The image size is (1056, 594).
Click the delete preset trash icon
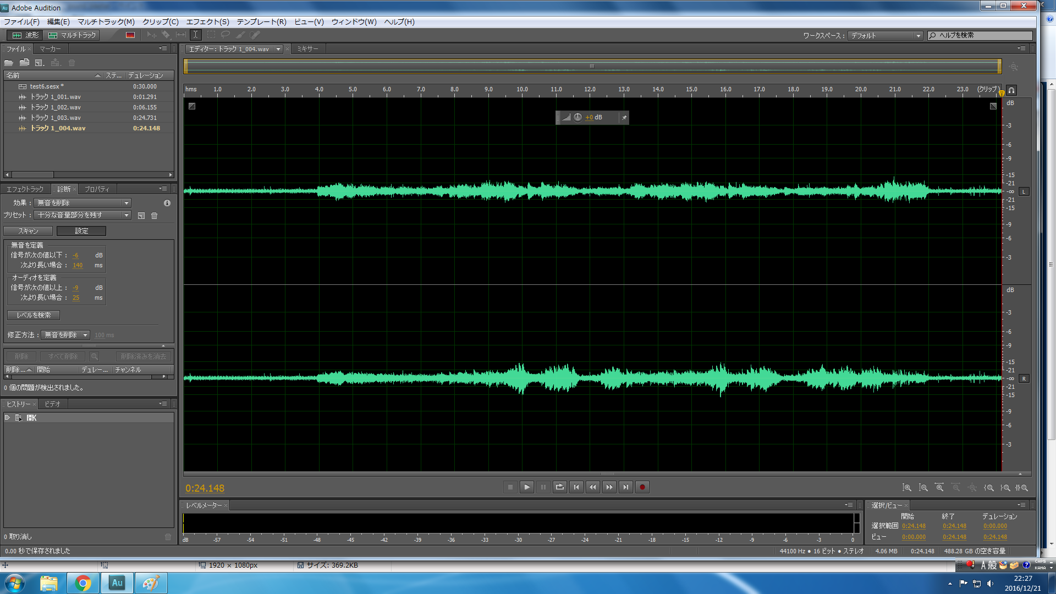[x=155, y=216]
